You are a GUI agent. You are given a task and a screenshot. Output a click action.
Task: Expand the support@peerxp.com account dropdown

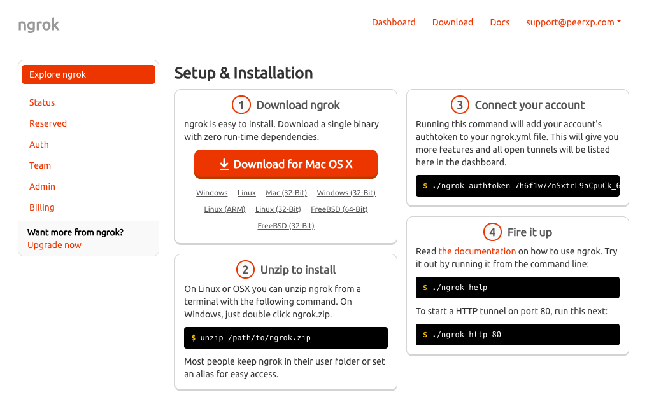(x=573, y=22)
